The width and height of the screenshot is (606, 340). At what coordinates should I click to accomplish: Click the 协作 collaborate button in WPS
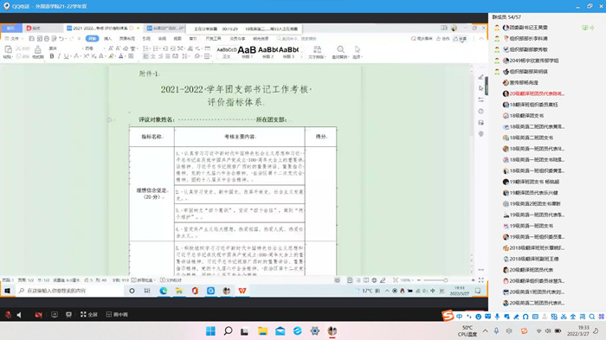[x=443, y=39]
